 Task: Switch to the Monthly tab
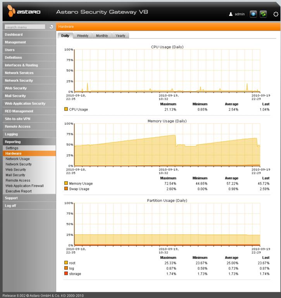102,36
